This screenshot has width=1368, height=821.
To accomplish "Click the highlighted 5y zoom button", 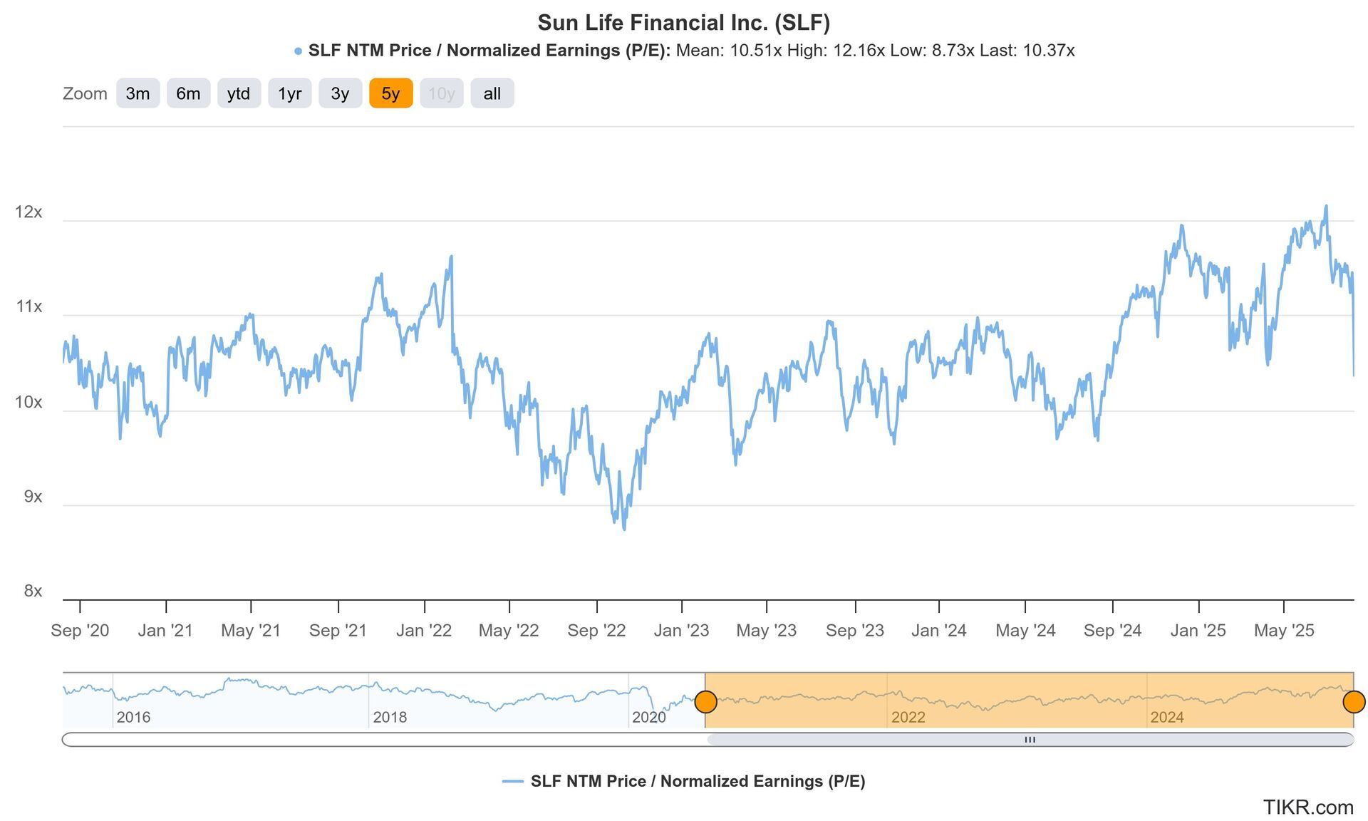I will (x=390, y=93).
